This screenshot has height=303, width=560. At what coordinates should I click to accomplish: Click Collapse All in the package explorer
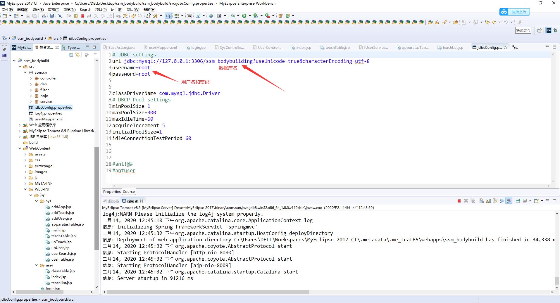coord(71,55)
